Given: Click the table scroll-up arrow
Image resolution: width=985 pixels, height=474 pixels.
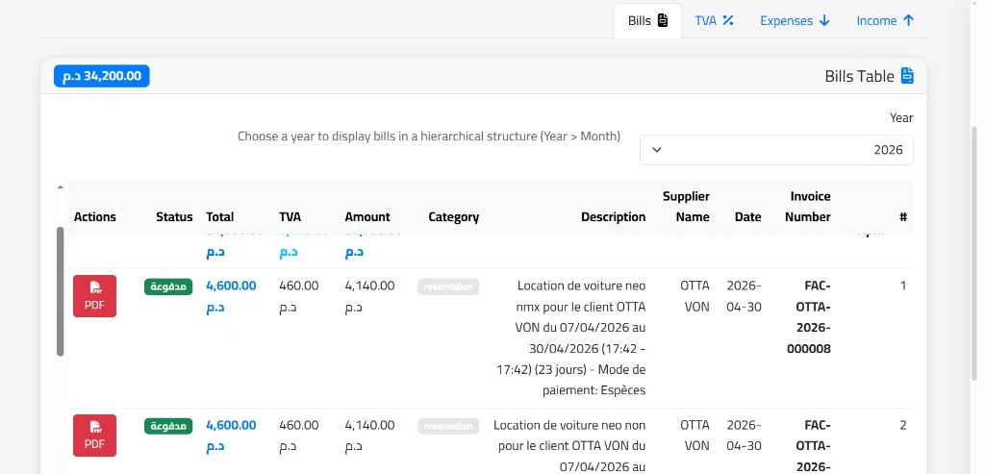Looking at the screenshot, I should click(61, 187).
